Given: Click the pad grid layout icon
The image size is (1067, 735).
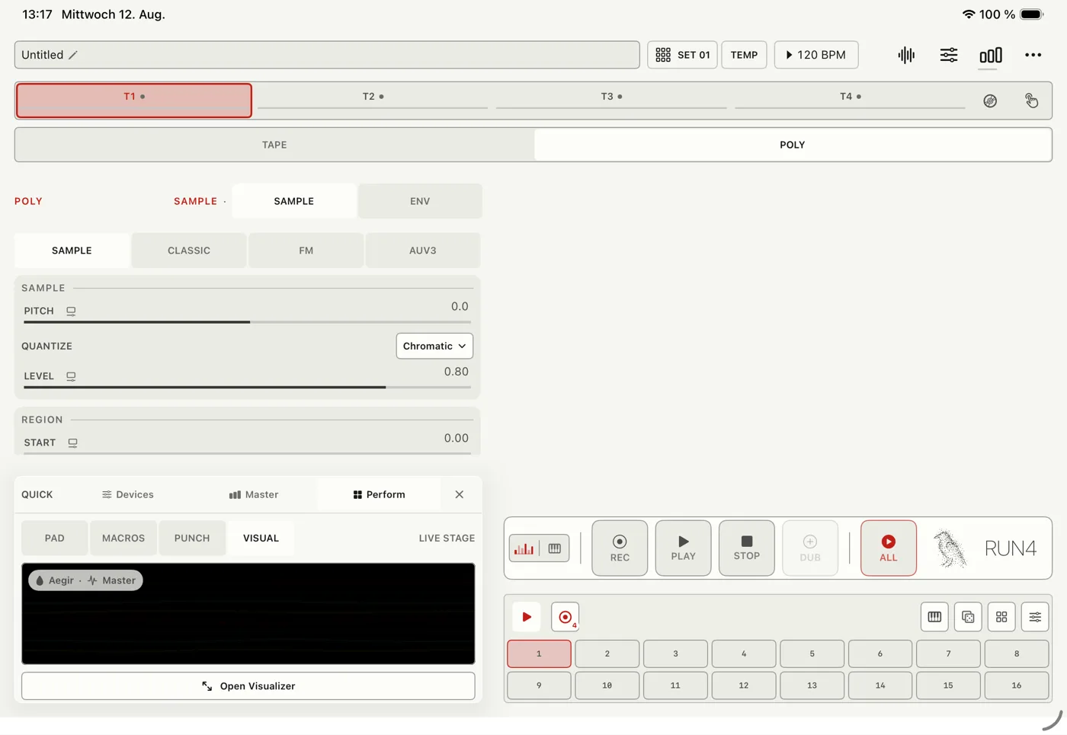Looking at the screenshot, I should (1001, 617).
